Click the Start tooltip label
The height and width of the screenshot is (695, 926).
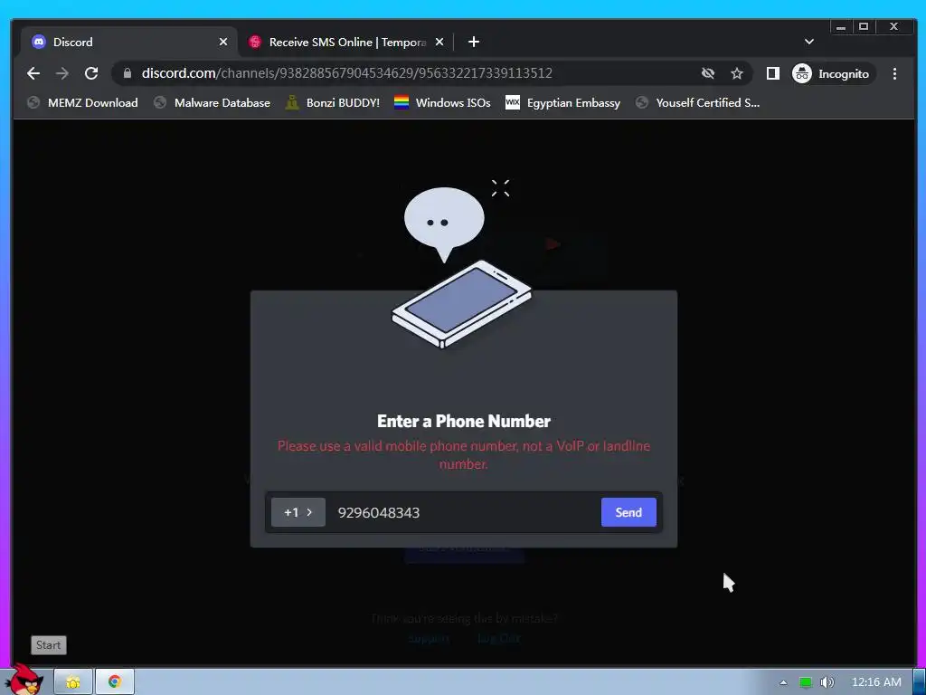point(49,644)
